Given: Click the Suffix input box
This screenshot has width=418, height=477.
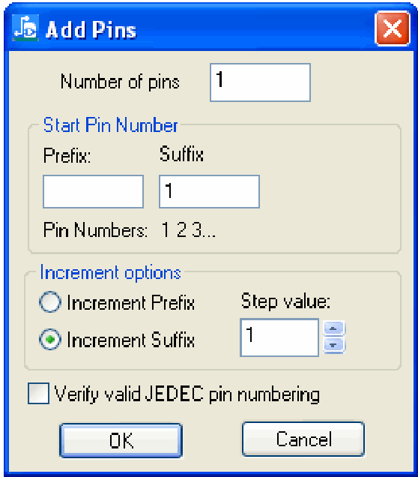Looking at the screenshot, I should pos(209,192).
